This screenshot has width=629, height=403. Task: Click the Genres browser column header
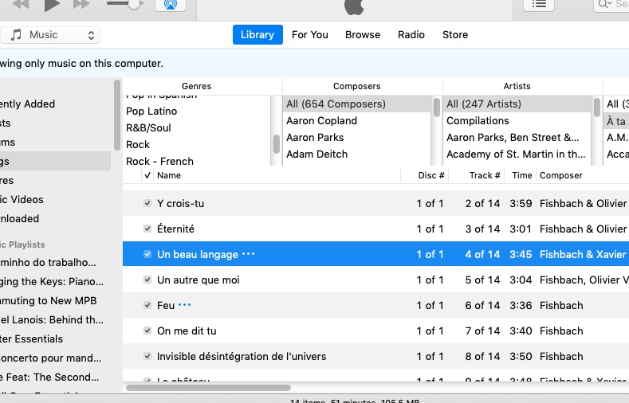[197, 86]
